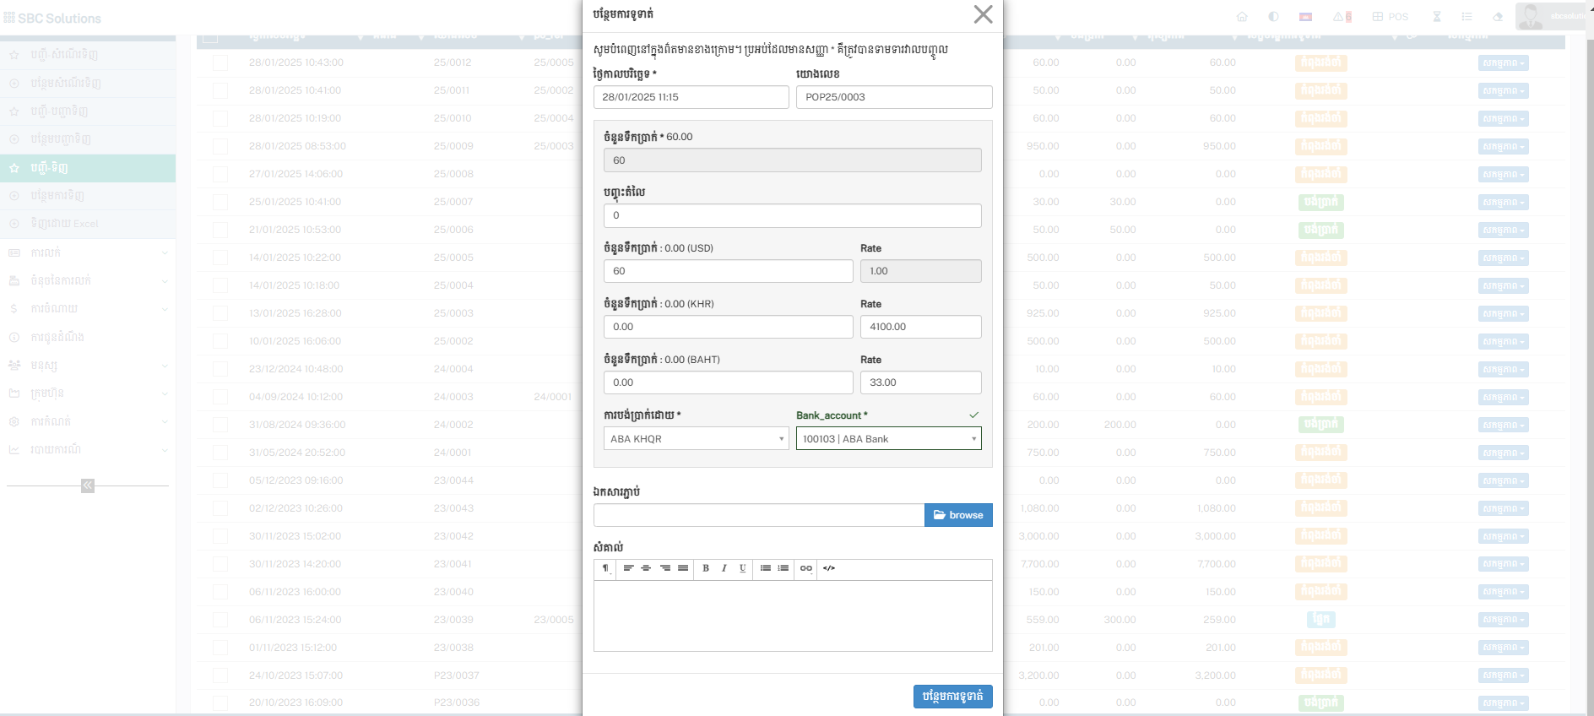Open the paragraph format dropdown in editor

tap(606, 568)
